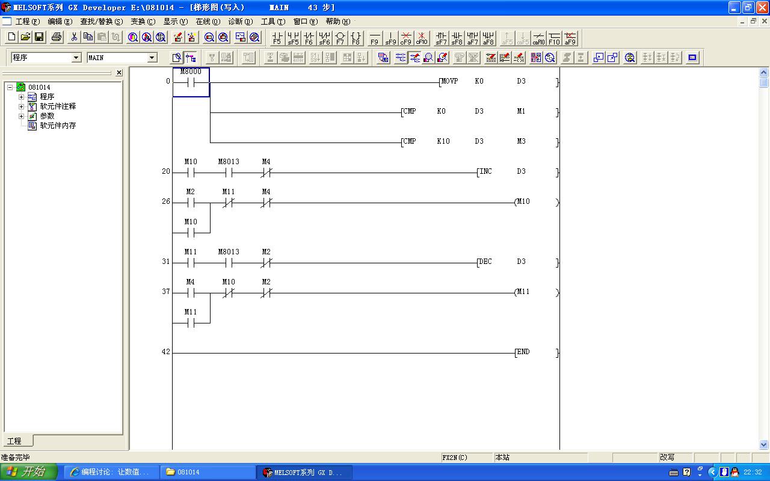770x481 pixels.
Task: Click the 开始 start button
Action: tap(29, 472)
